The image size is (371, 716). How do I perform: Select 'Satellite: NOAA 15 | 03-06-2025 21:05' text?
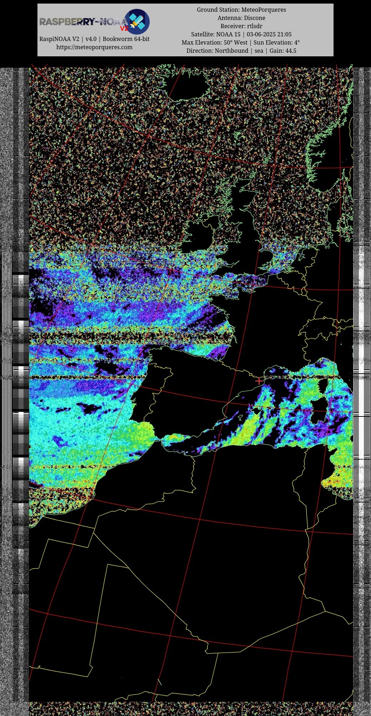click(x=242, y=34)
